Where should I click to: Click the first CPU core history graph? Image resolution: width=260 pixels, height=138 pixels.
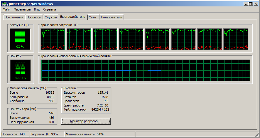[x=53, y=39]
